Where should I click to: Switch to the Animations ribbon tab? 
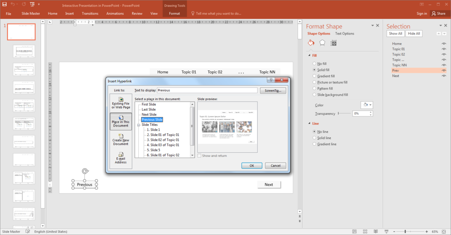[x=115, y=13]
